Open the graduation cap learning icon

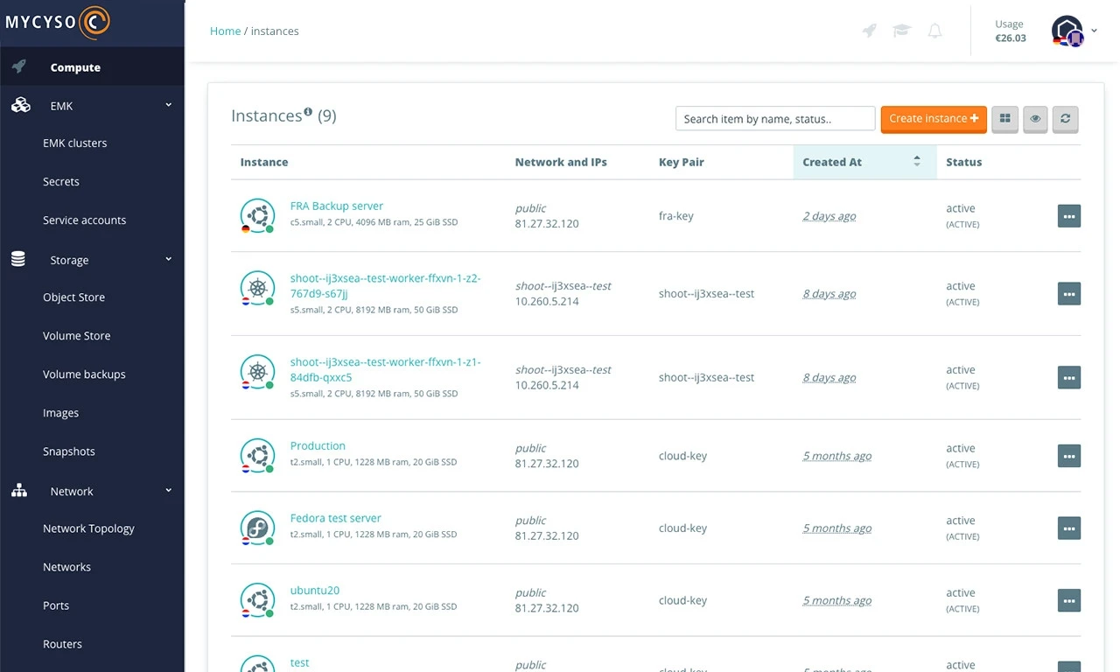tap(901, 31)
